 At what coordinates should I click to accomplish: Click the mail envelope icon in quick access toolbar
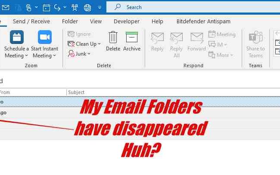click(6, 7)
